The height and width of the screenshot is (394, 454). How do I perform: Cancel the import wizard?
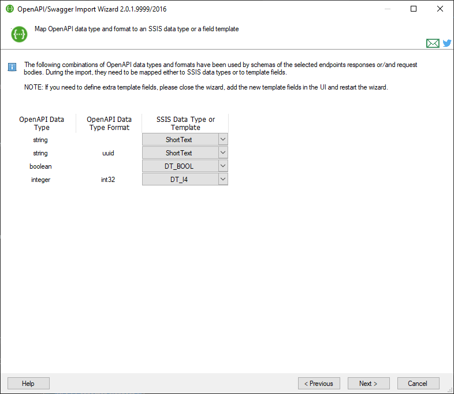tap(418, 383)
